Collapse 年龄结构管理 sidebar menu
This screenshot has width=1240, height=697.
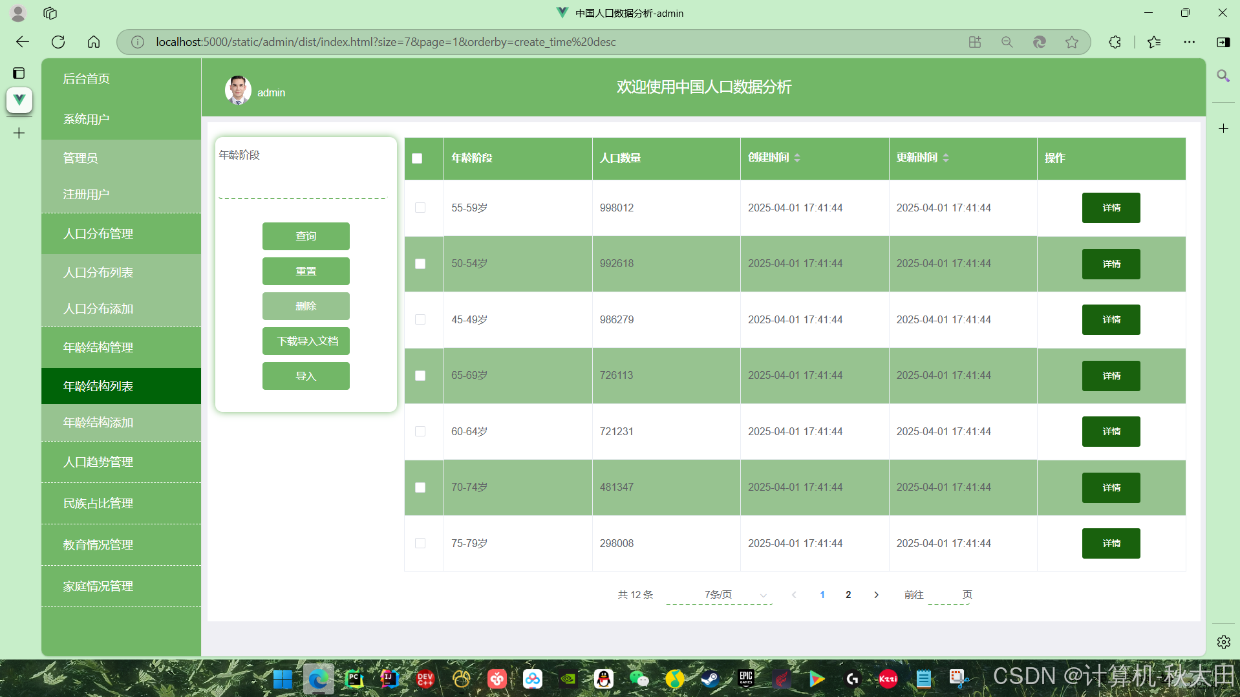pyautogui.click(x=122, y=347)
